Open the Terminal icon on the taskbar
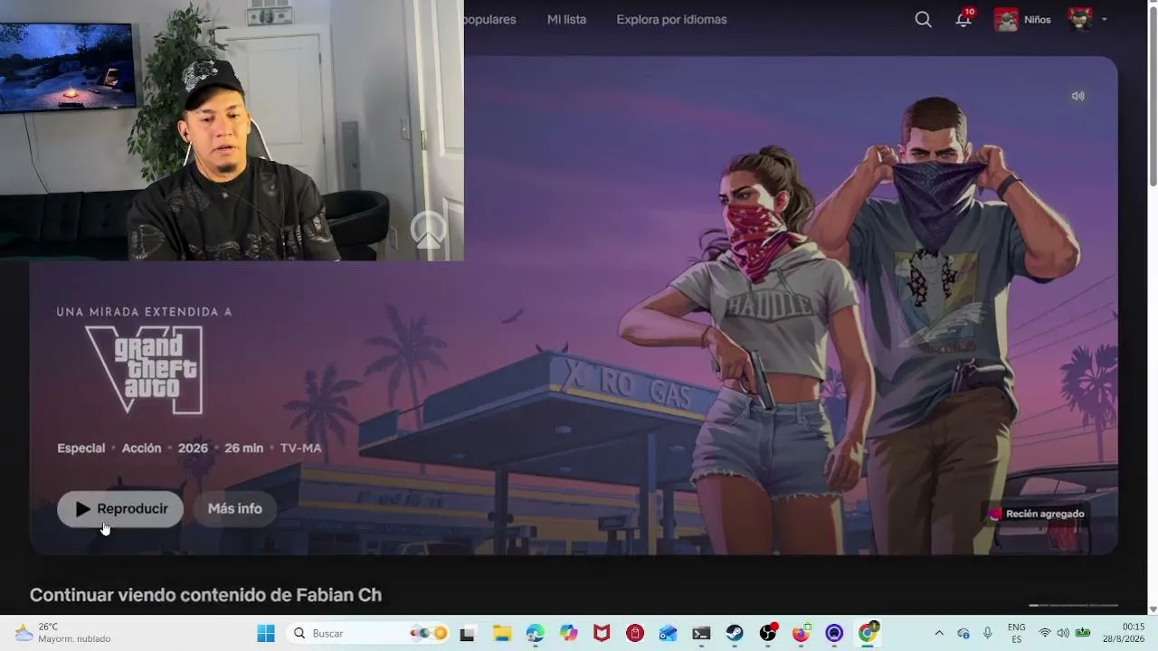The image size is (1158, 651). point(701,634)
